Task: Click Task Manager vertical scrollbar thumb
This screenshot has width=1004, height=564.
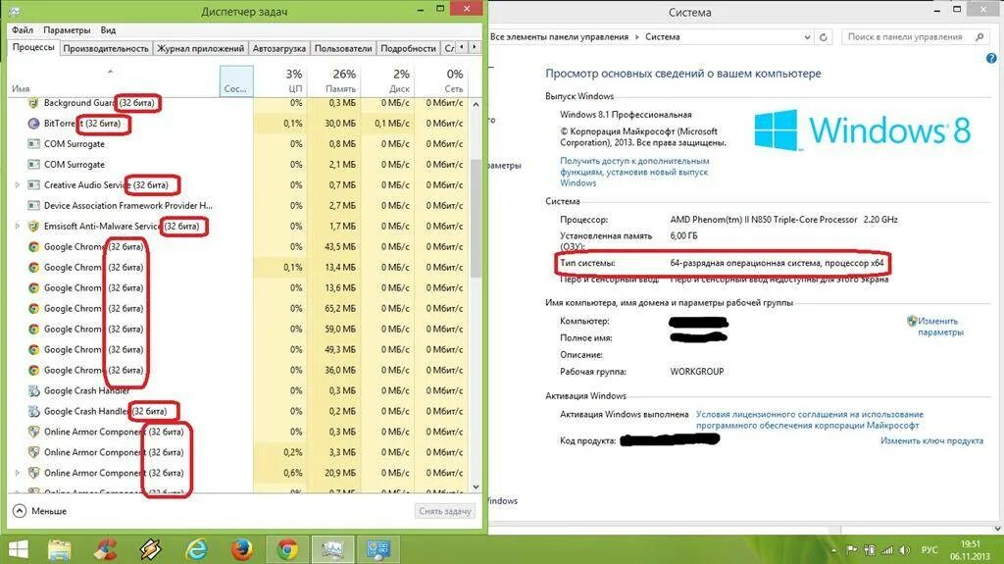Action: [476, 218]
